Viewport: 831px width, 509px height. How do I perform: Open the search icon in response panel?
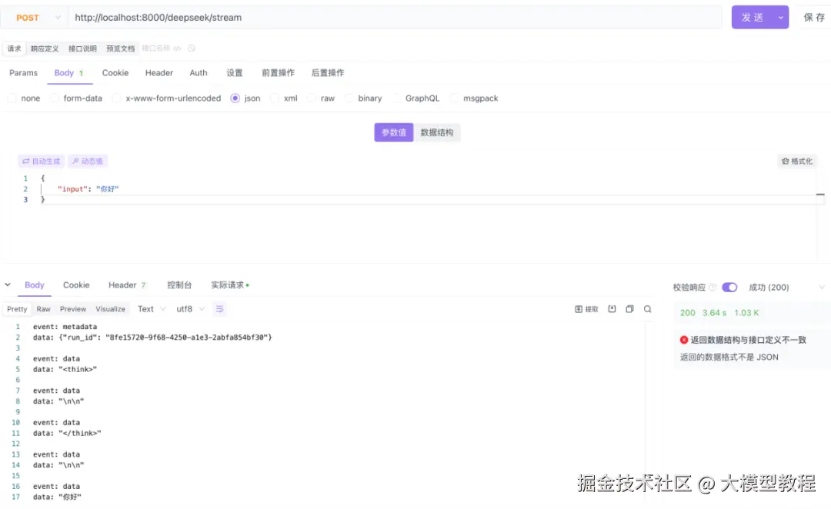tap(647, 308)
